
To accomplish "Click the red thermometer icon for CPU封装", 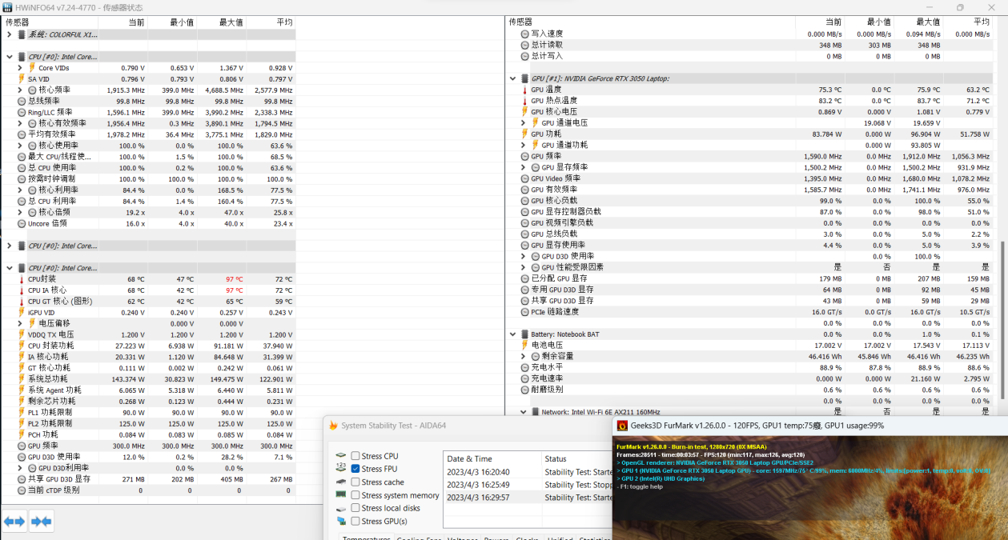I will [x=22, y=279].
